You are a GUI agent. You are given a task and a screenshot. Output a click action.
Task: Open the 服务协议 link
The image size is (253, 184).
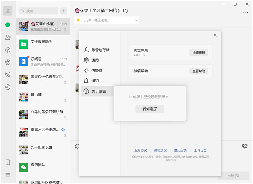(141, 150)
